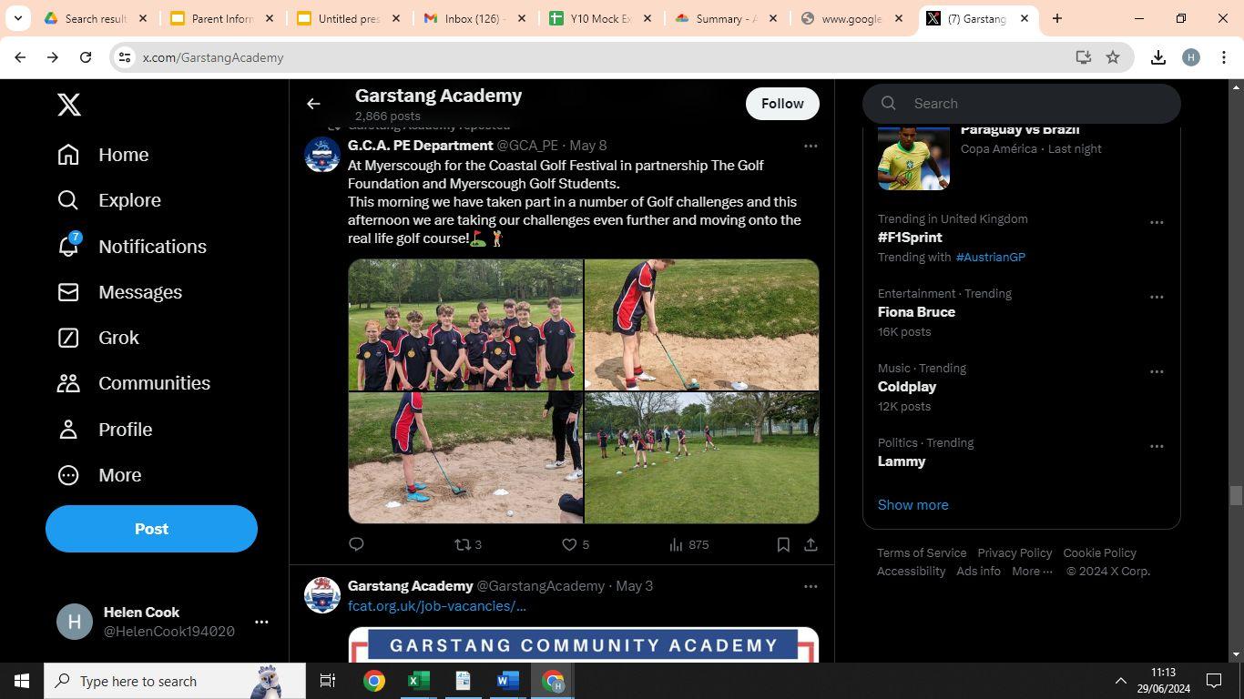Image resolution: width=1244 pixels, height=699 pixels.
Task: Open options for Coldplay trend
Action: click(x=1157, y=371)
